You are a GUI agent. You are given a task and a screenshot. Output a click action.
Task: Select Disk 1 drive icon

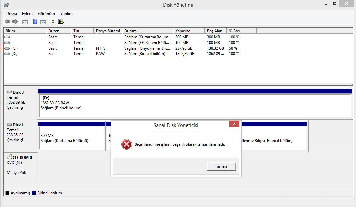click(x=10, y=124)
